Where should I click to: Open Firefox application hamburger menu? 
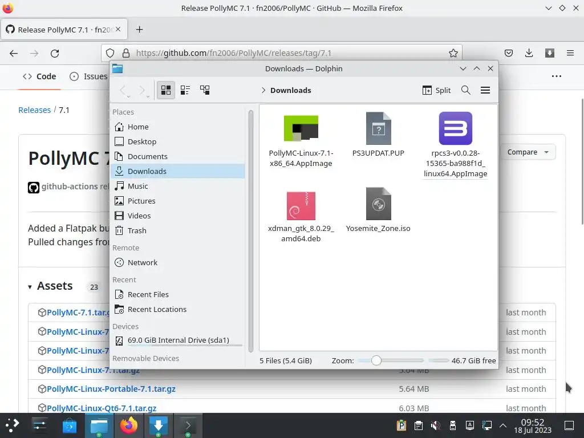570,53
